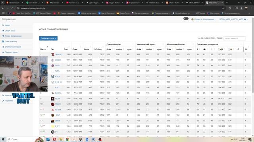The height and width of the screenshot is (142, 254).
Task: Select points value 11 044 104
Action: click(x=77, y=60)
